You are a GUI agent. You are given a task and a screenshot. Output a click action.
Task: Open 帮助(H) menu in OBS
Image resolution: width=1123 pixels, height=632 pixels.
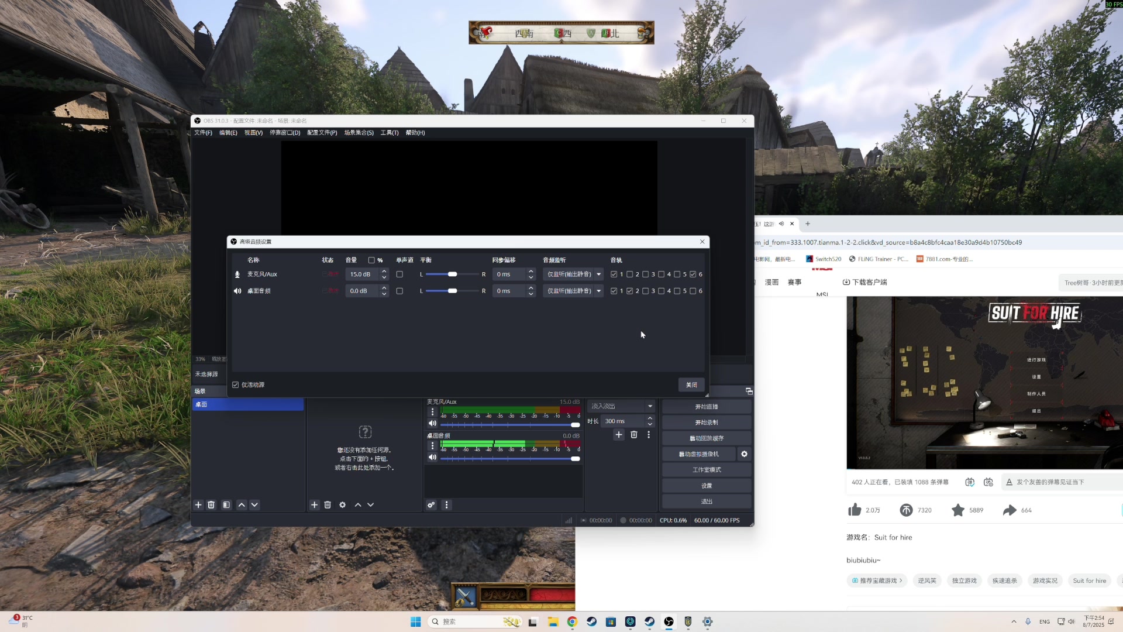point(415,133)
